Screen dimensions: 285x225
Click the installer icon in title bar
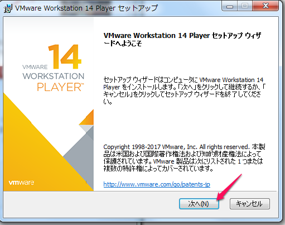click(8, 8)
